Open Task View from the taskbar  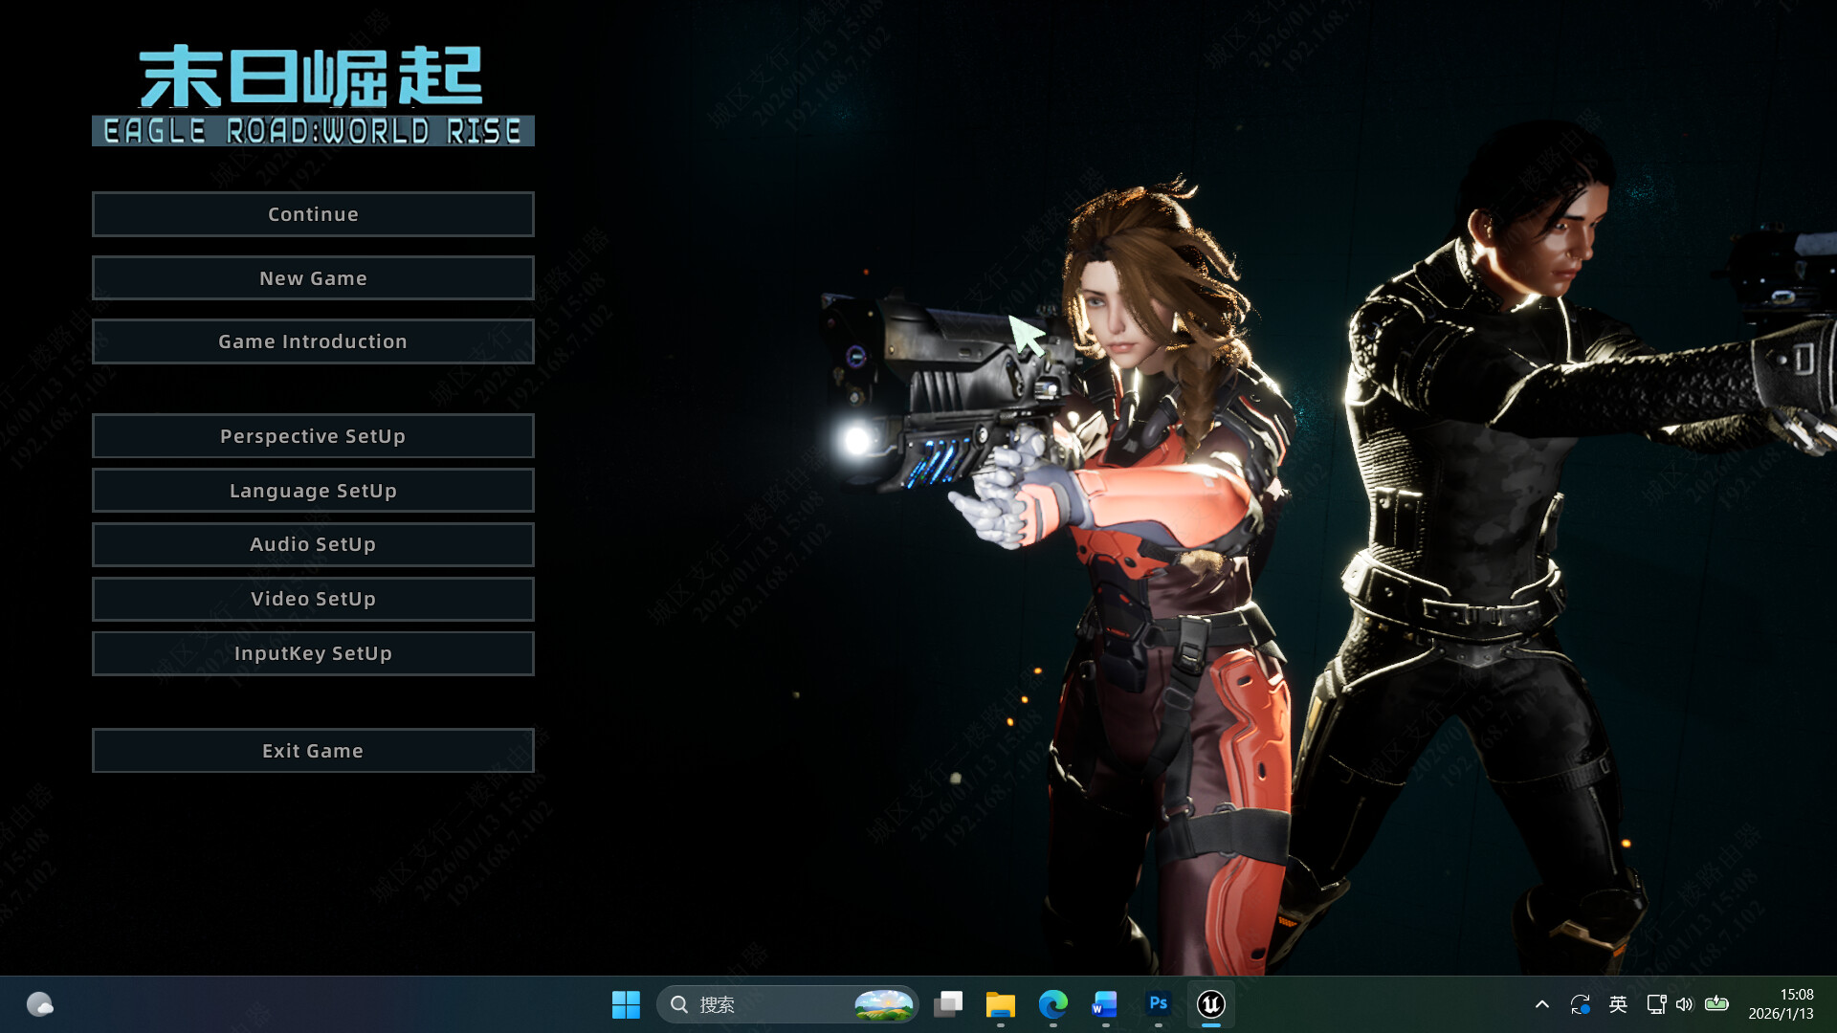(x=948, y=1004)
